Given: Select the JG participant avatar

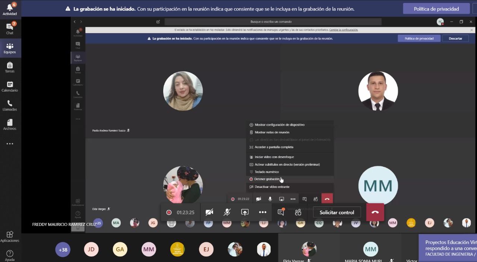Looking at the screenshot, I should [153, 223].
